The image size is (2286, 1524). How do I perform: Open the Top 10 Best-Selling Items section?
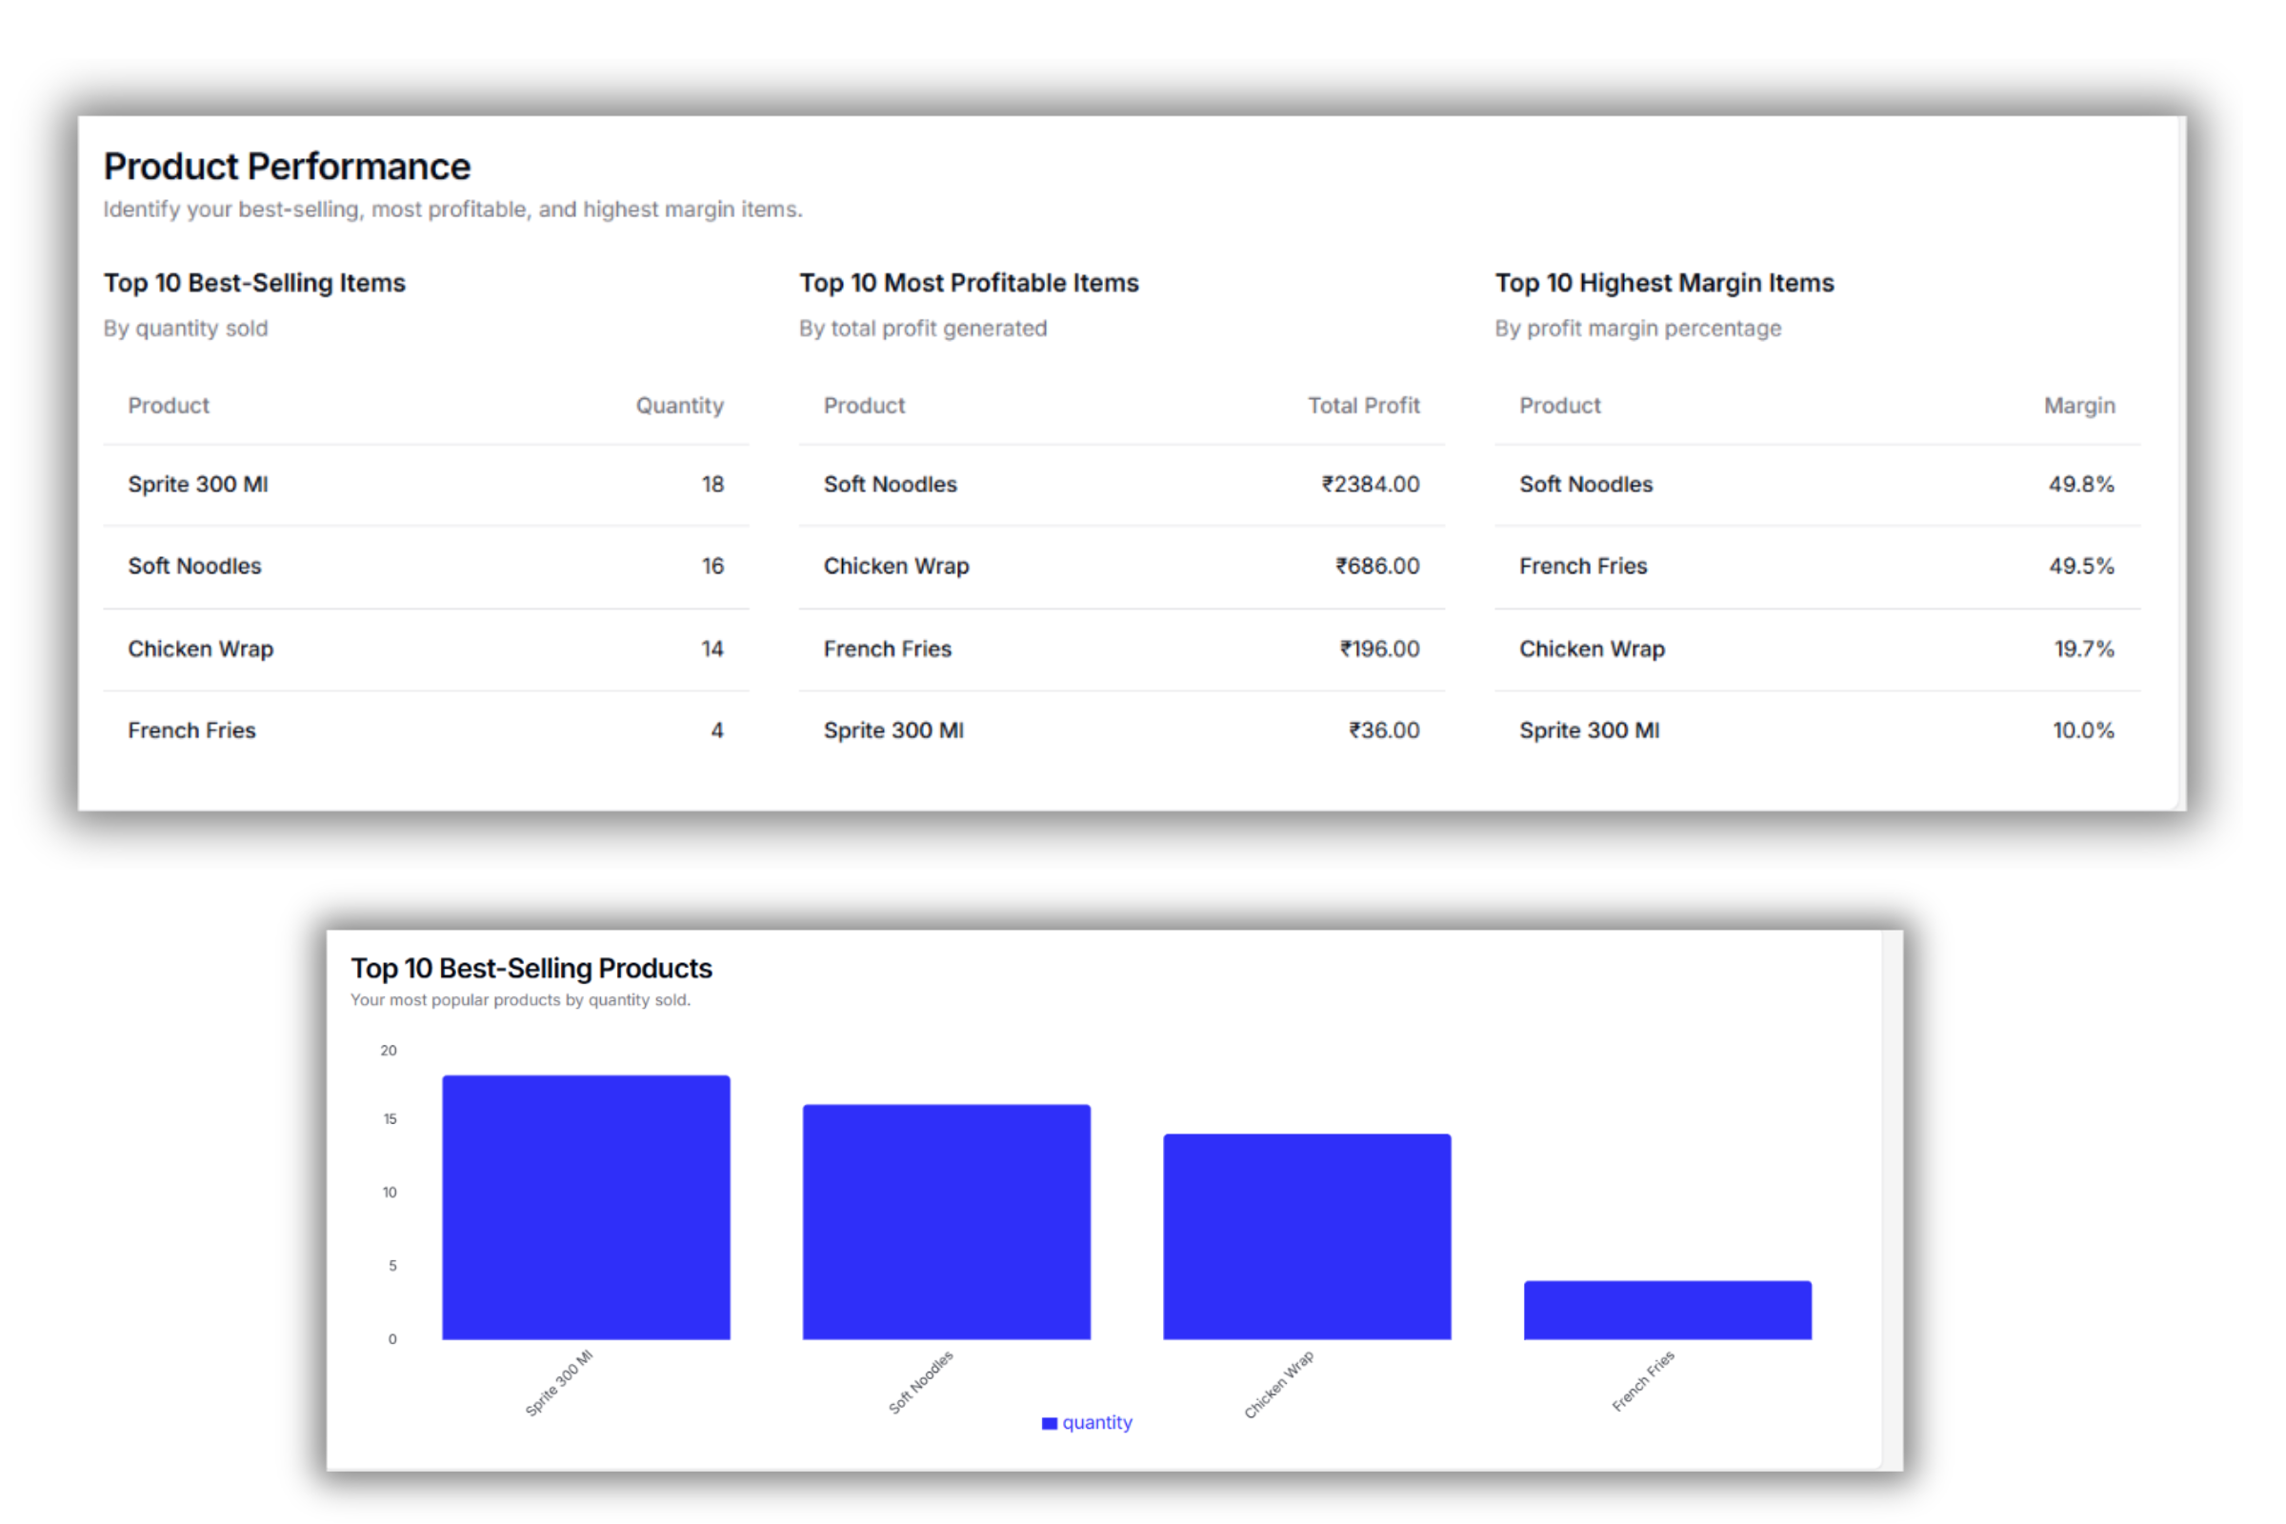coord(255,283)
